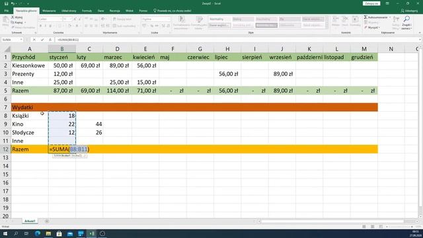Viewport: 423px width, 238px height.
Task: Switch to the Widok ribbon tab
Action: (130, 11)
